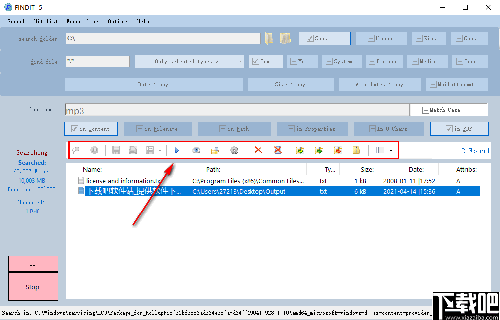Click the floppy disk save icon

116,150
